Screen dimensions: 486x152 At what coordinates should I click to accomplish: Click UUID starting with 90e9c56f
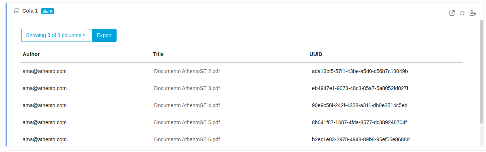[359, 105]
